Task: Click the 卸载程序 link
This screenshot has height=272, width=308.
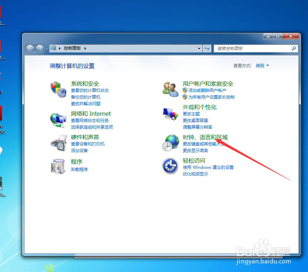Action: click(x=79, y=169)
